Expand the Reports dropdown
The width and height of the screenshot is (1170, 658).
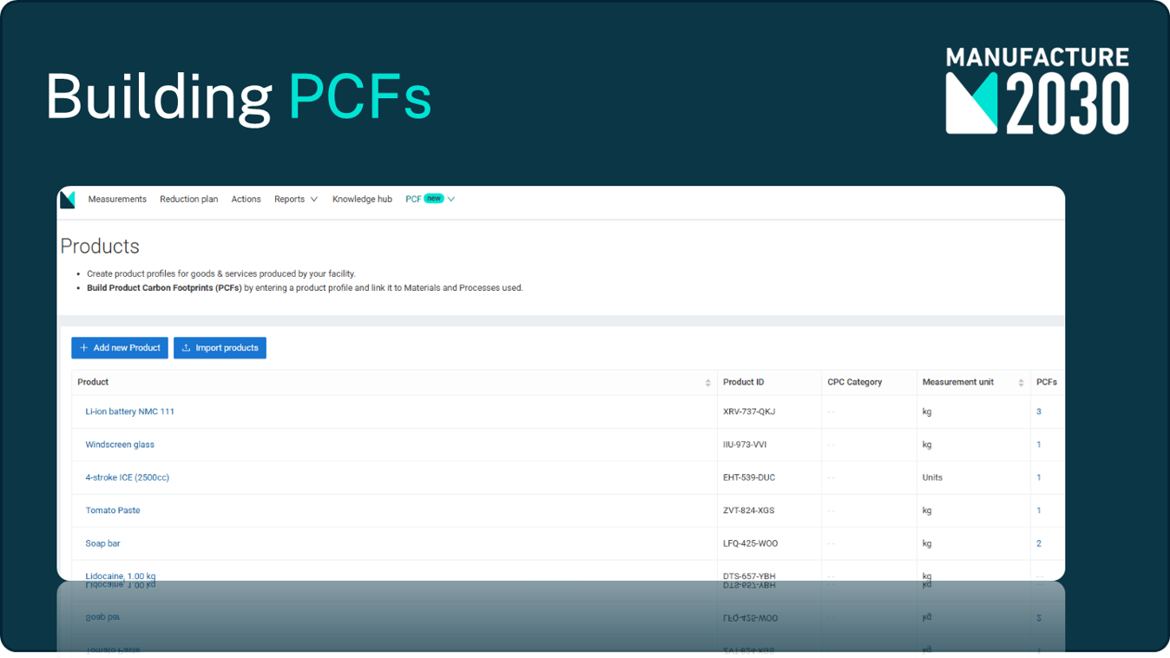click(296, 200)
